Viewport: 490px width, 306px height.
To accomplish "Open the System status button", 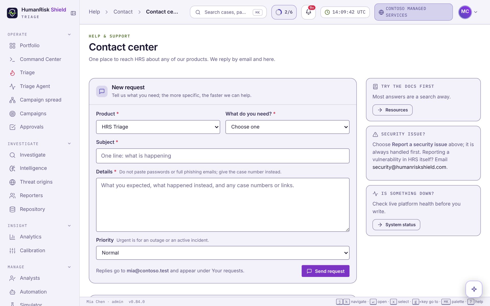I will 396,225.
